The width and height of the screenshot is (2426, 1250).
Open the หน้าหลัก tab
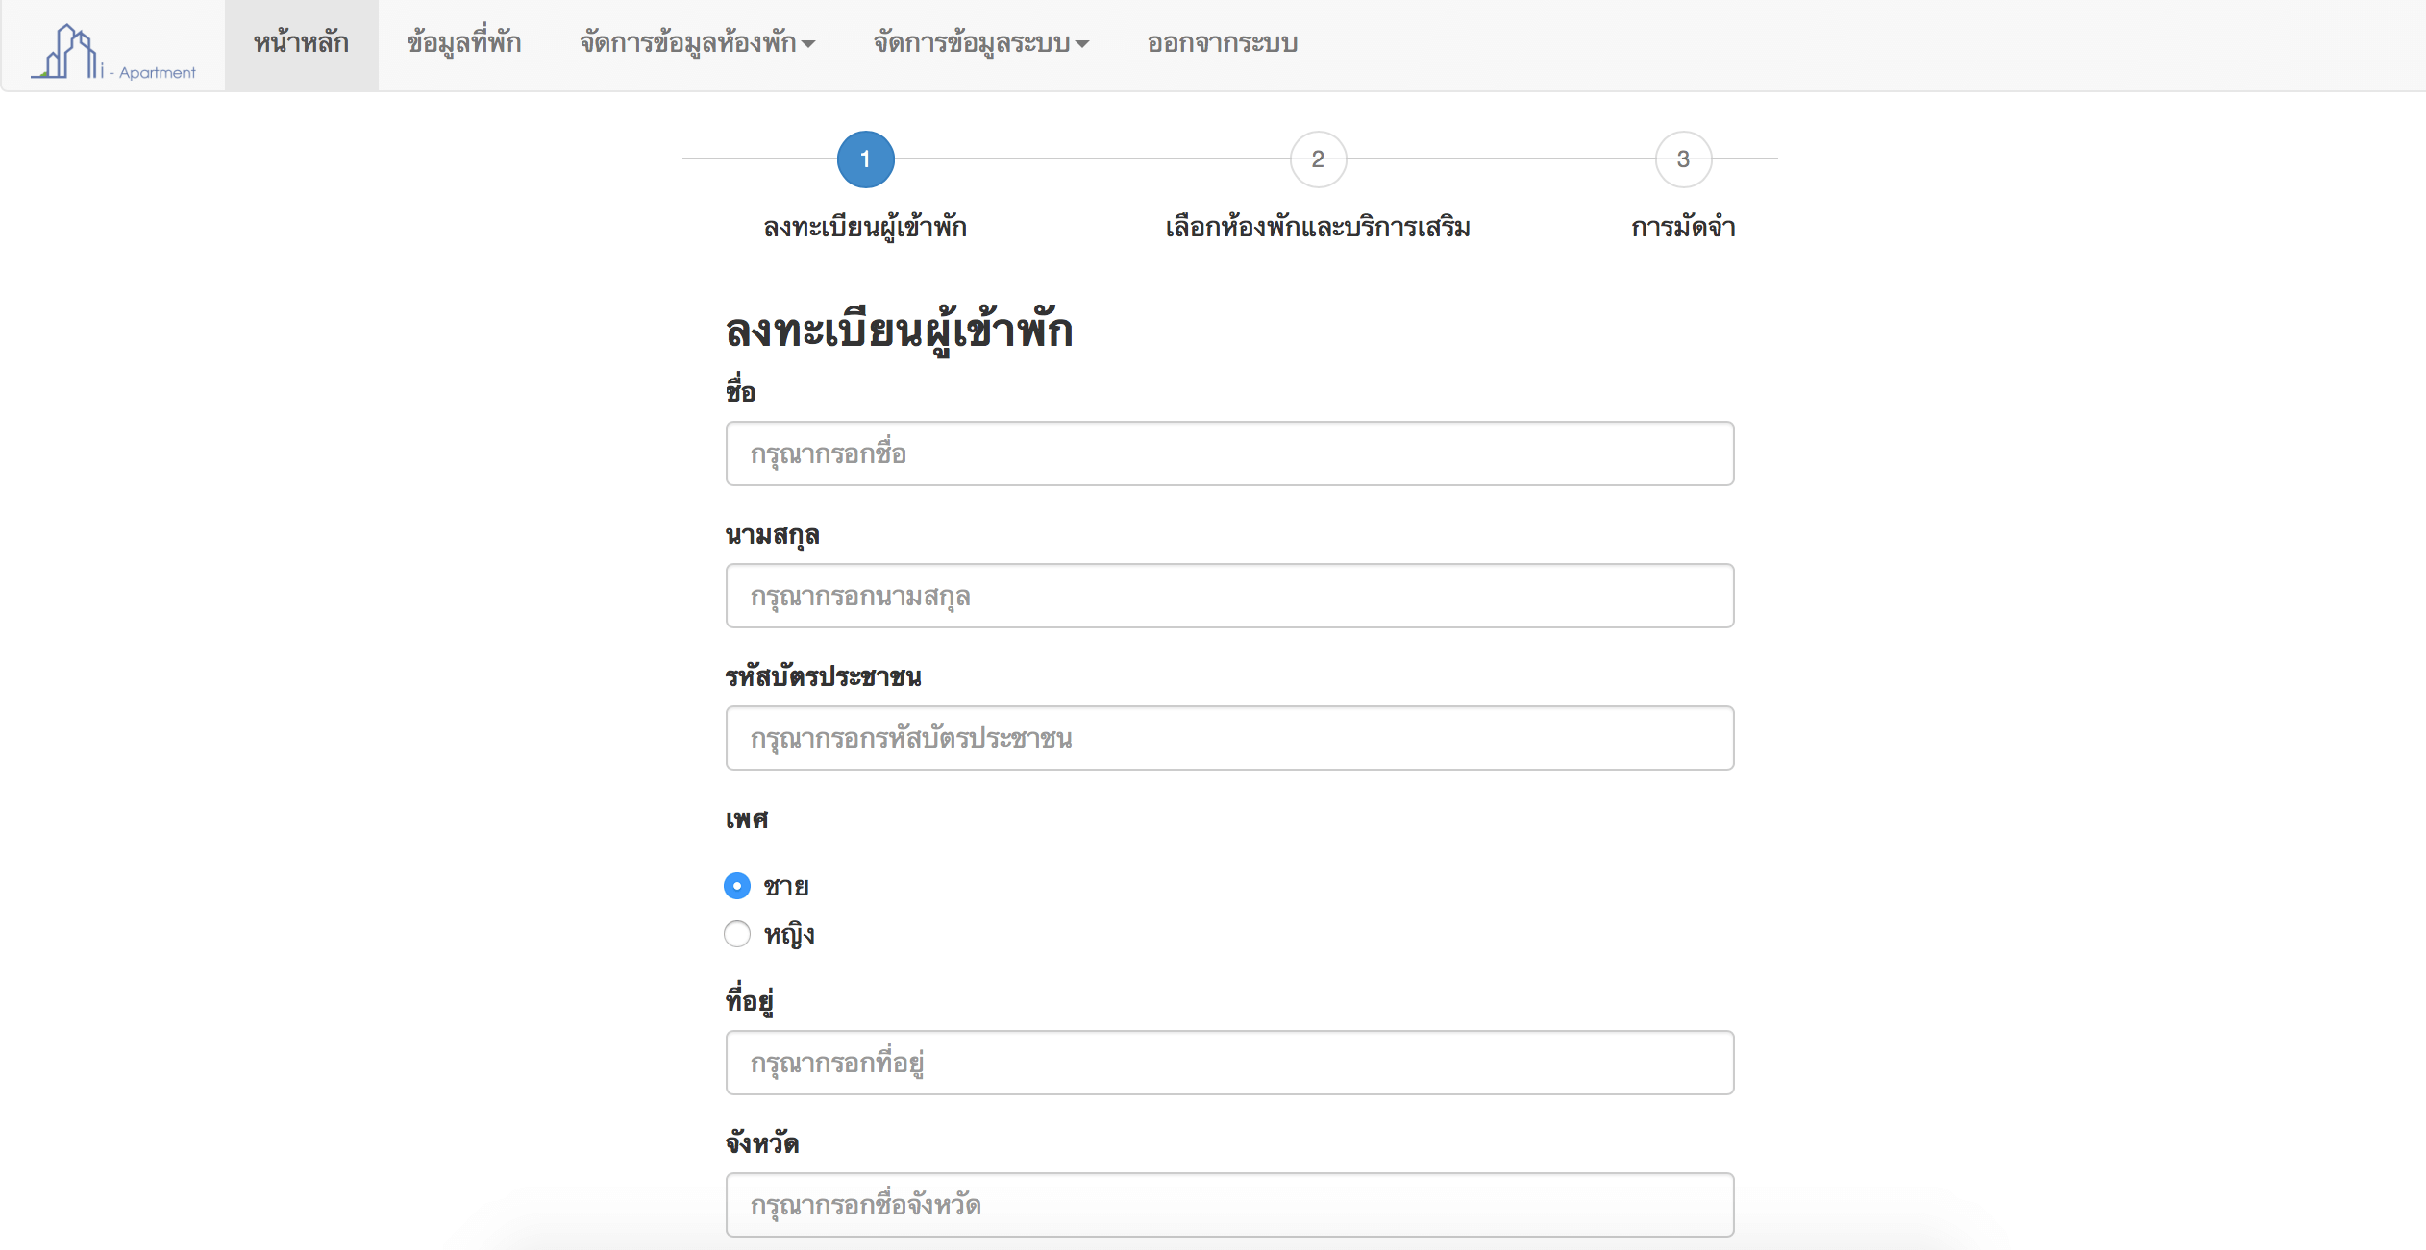[x=301, y=44]
